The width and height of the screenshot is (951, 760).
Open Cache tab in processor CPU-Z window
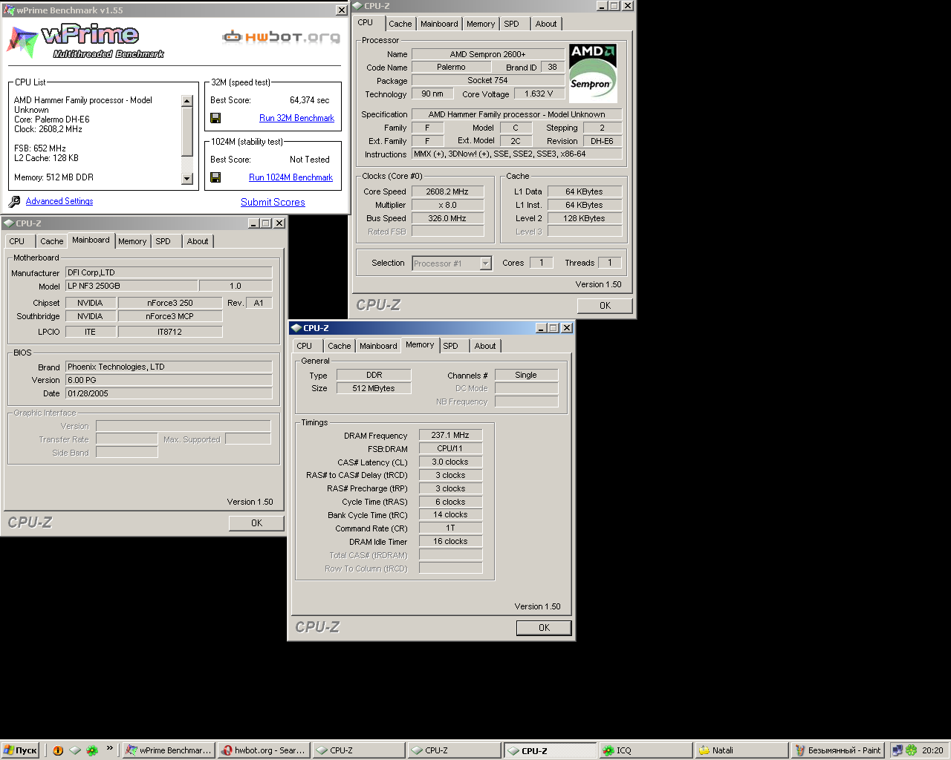(x=400, y=24)
